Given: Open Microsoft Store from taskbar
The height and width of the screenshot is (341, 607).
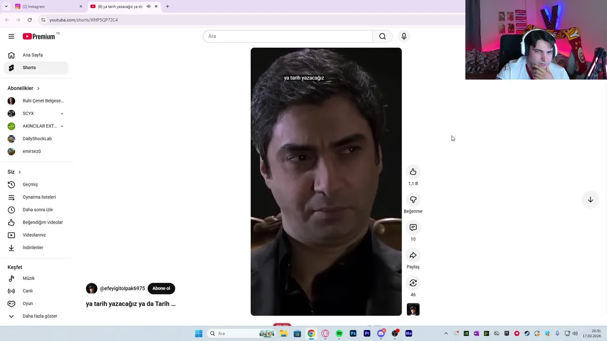Looking at the screenshot, I should pyautogui.click(x=297, y=333).
